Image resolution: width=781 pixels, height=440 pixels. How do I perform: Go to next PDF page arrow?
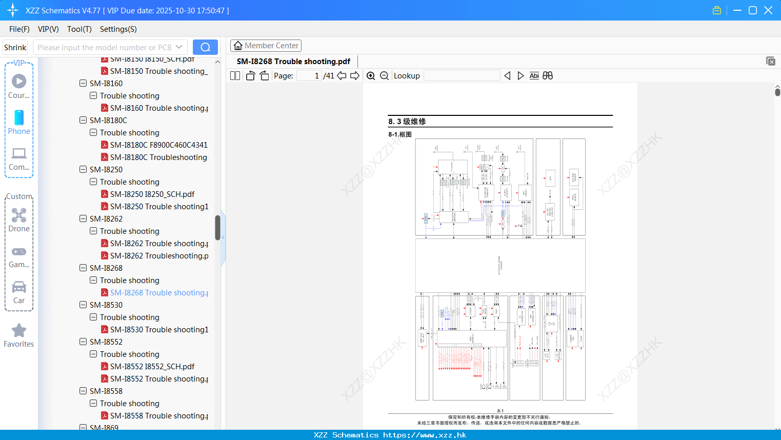pyautogui.click(x=355, y=76)
